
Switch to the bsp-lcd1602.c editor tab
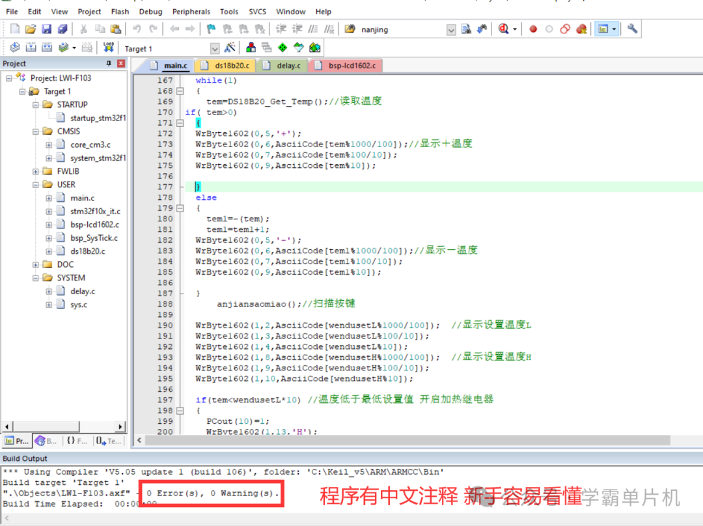[x=346, y=66]
